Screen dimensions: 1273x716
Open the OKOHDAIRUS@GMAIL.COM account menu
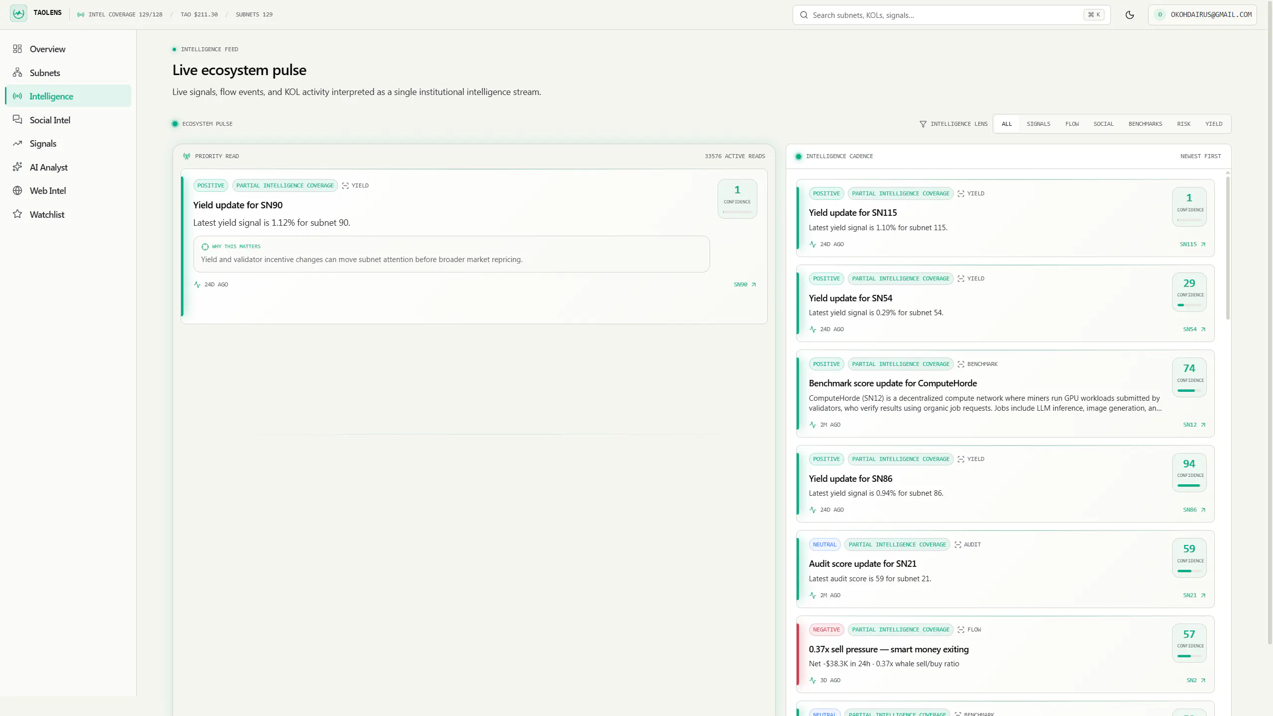click(x=1202, y=15)
